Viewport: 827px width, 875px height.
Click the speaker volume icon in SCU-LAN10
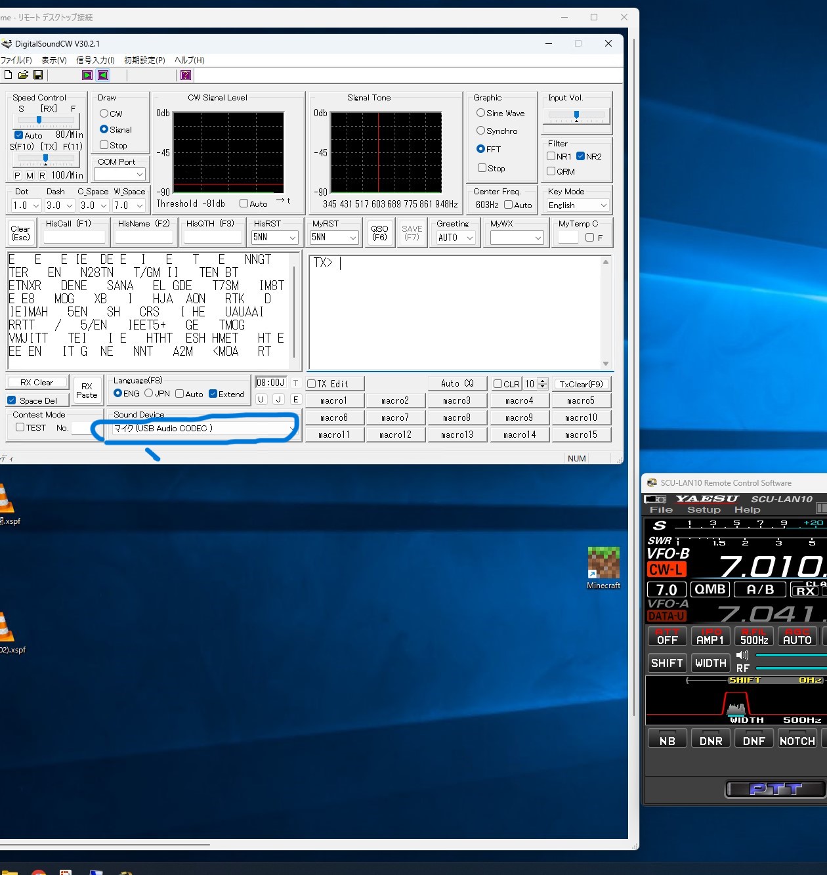(x=742, y=655)
